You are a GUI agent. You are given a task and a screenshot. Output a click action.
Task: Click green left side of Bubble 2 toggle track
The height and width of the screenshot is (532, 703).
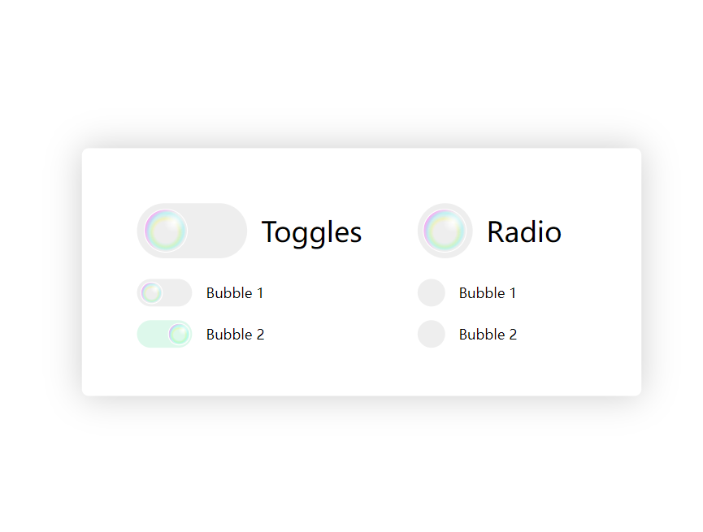(152, 334)
